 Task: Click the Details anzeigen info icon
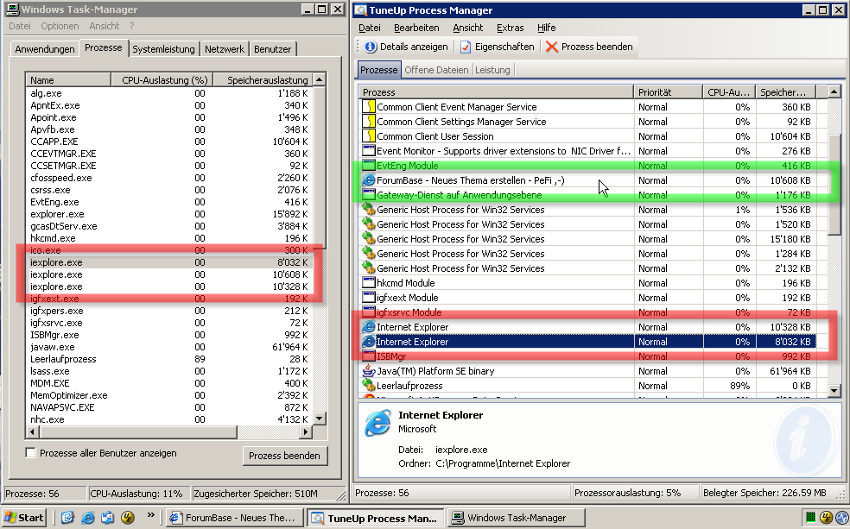point(371,47)
